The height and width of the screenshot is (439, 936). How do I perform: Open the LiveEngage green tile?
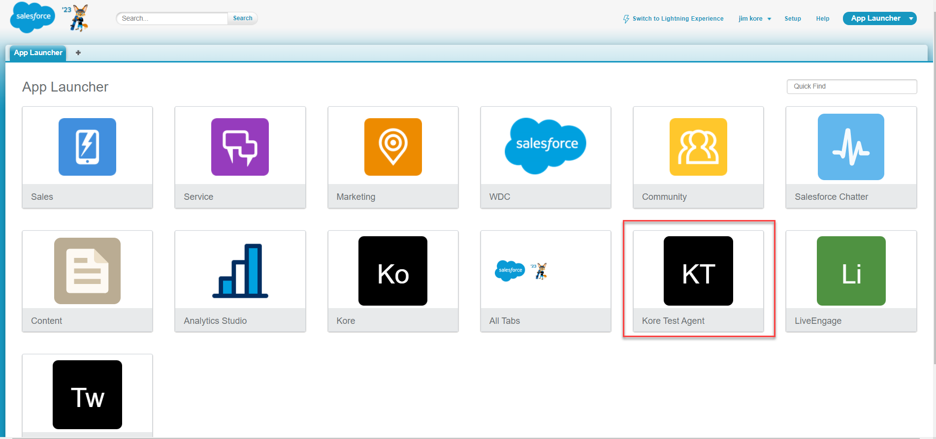click(x=851, y=271)
